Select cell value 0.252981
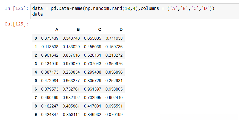239x122 pixels. click(114, 81)
